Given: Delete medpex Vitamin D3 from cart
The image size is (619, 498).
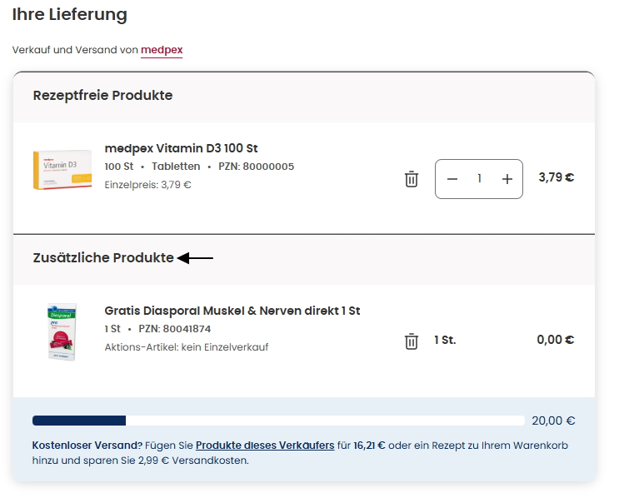Looking at the screenshot, I should tap(411, 179).
